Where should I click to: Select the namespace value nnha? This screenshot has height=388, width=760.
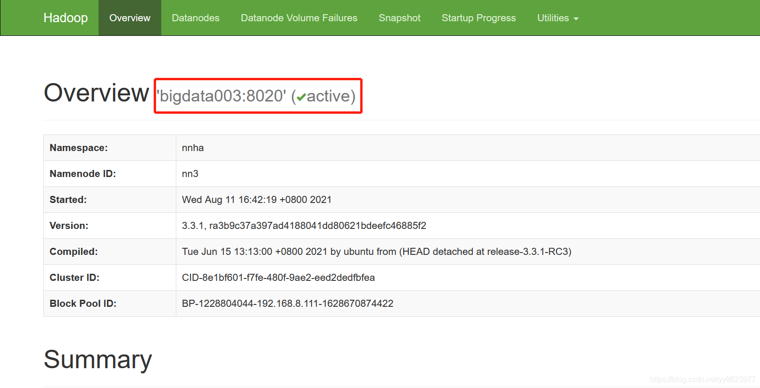point(193,148)
